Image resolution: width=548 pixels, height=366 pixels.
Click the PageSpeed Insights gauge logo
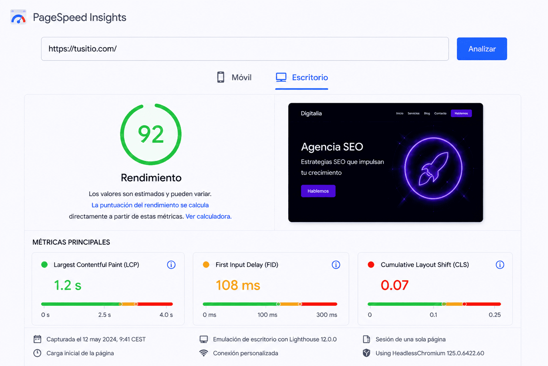pyautogui.click(x=18, y=17)
